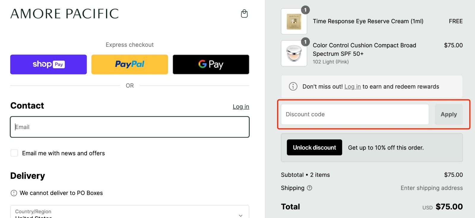Check out with Google Pay
The image size is (475, 218).
210,64
